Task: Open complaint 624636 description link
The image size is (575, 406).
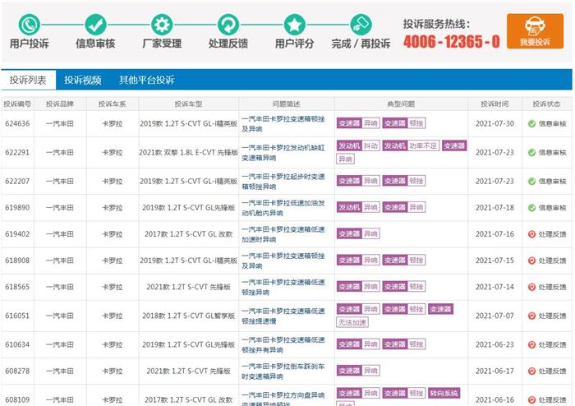Action: [x=283, y=124]
